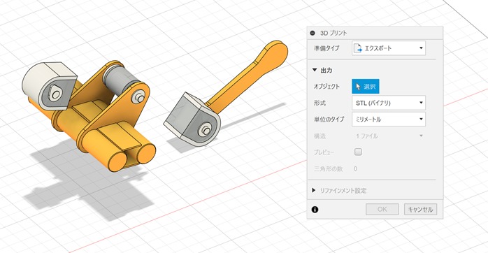Open the 構造 1 ファイル dropdown

(389, 136)
